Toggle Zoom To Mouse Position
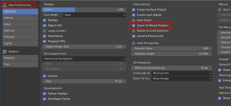The image size is (231, 106). click(134, 25)
